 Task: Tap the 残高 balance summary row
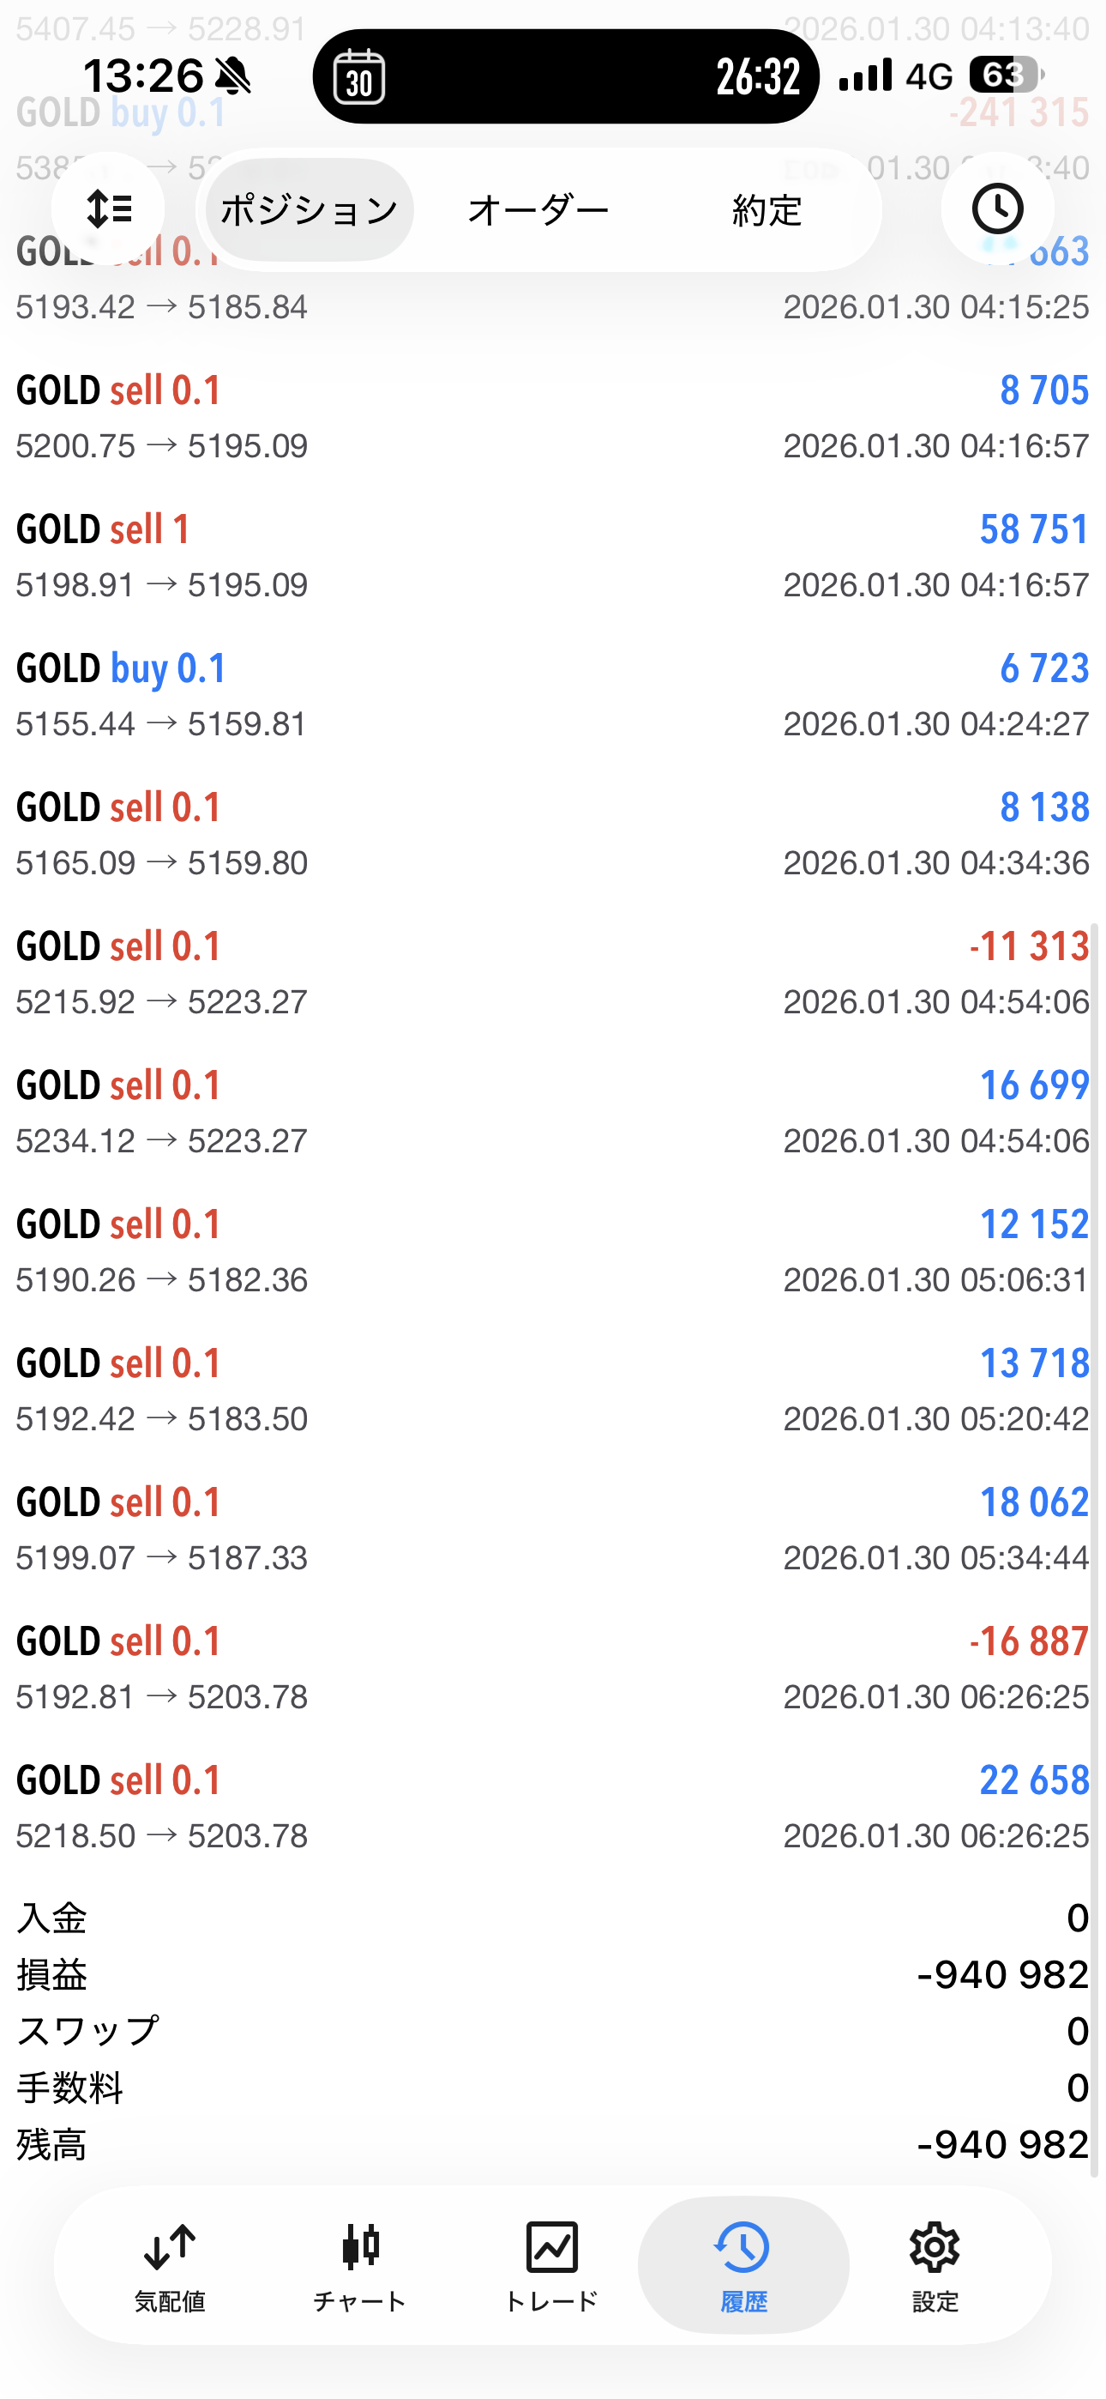553,2145
